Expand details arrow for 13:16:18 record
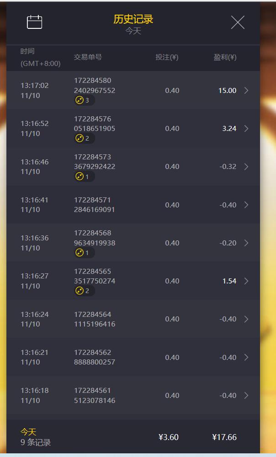This screenshot has height=457, width=276. [246, 396]
